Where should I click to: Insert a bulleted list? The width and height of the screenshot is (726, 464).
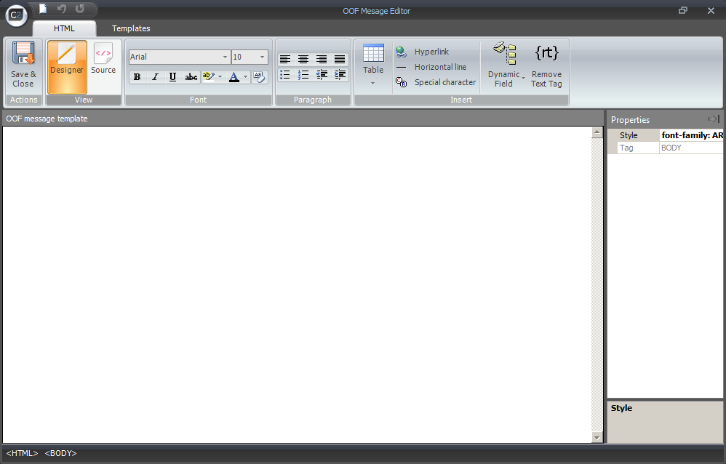click(285, 75)
